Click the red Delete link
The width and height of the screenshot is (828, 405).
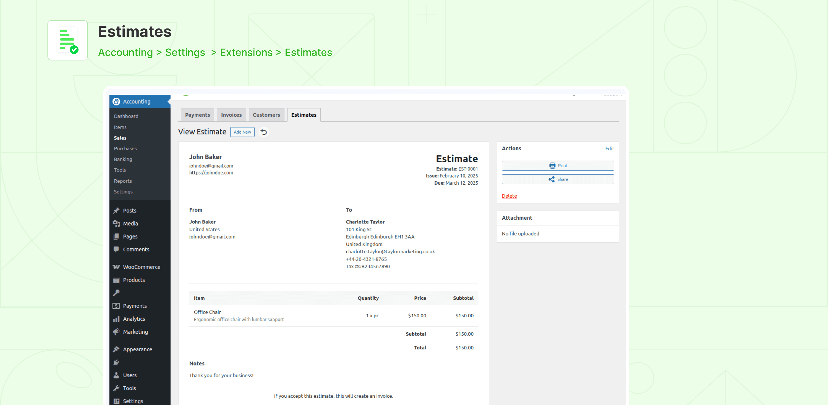tap(509, 196)
